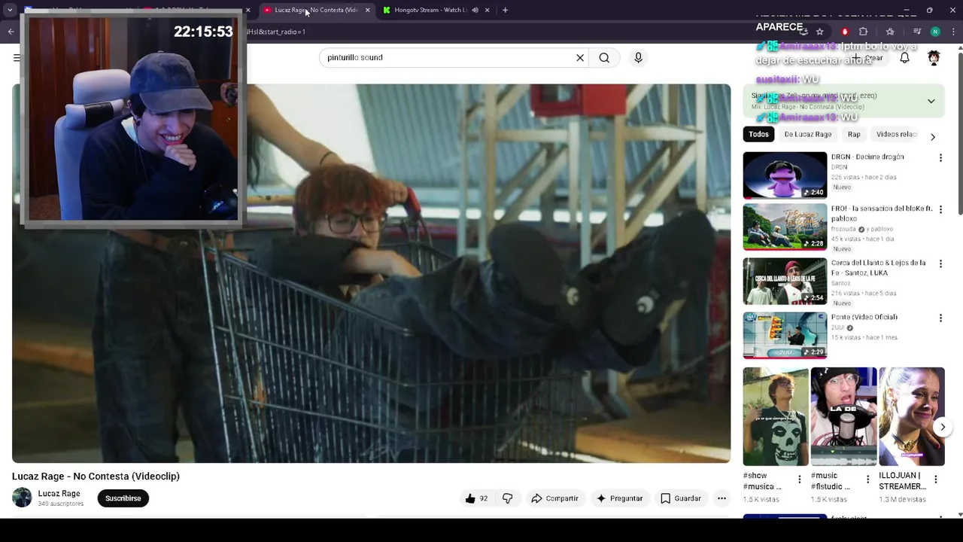Open the YouTube hamburger guide menu
Screen dimensions: 963x542
click(x=17, y=58)
